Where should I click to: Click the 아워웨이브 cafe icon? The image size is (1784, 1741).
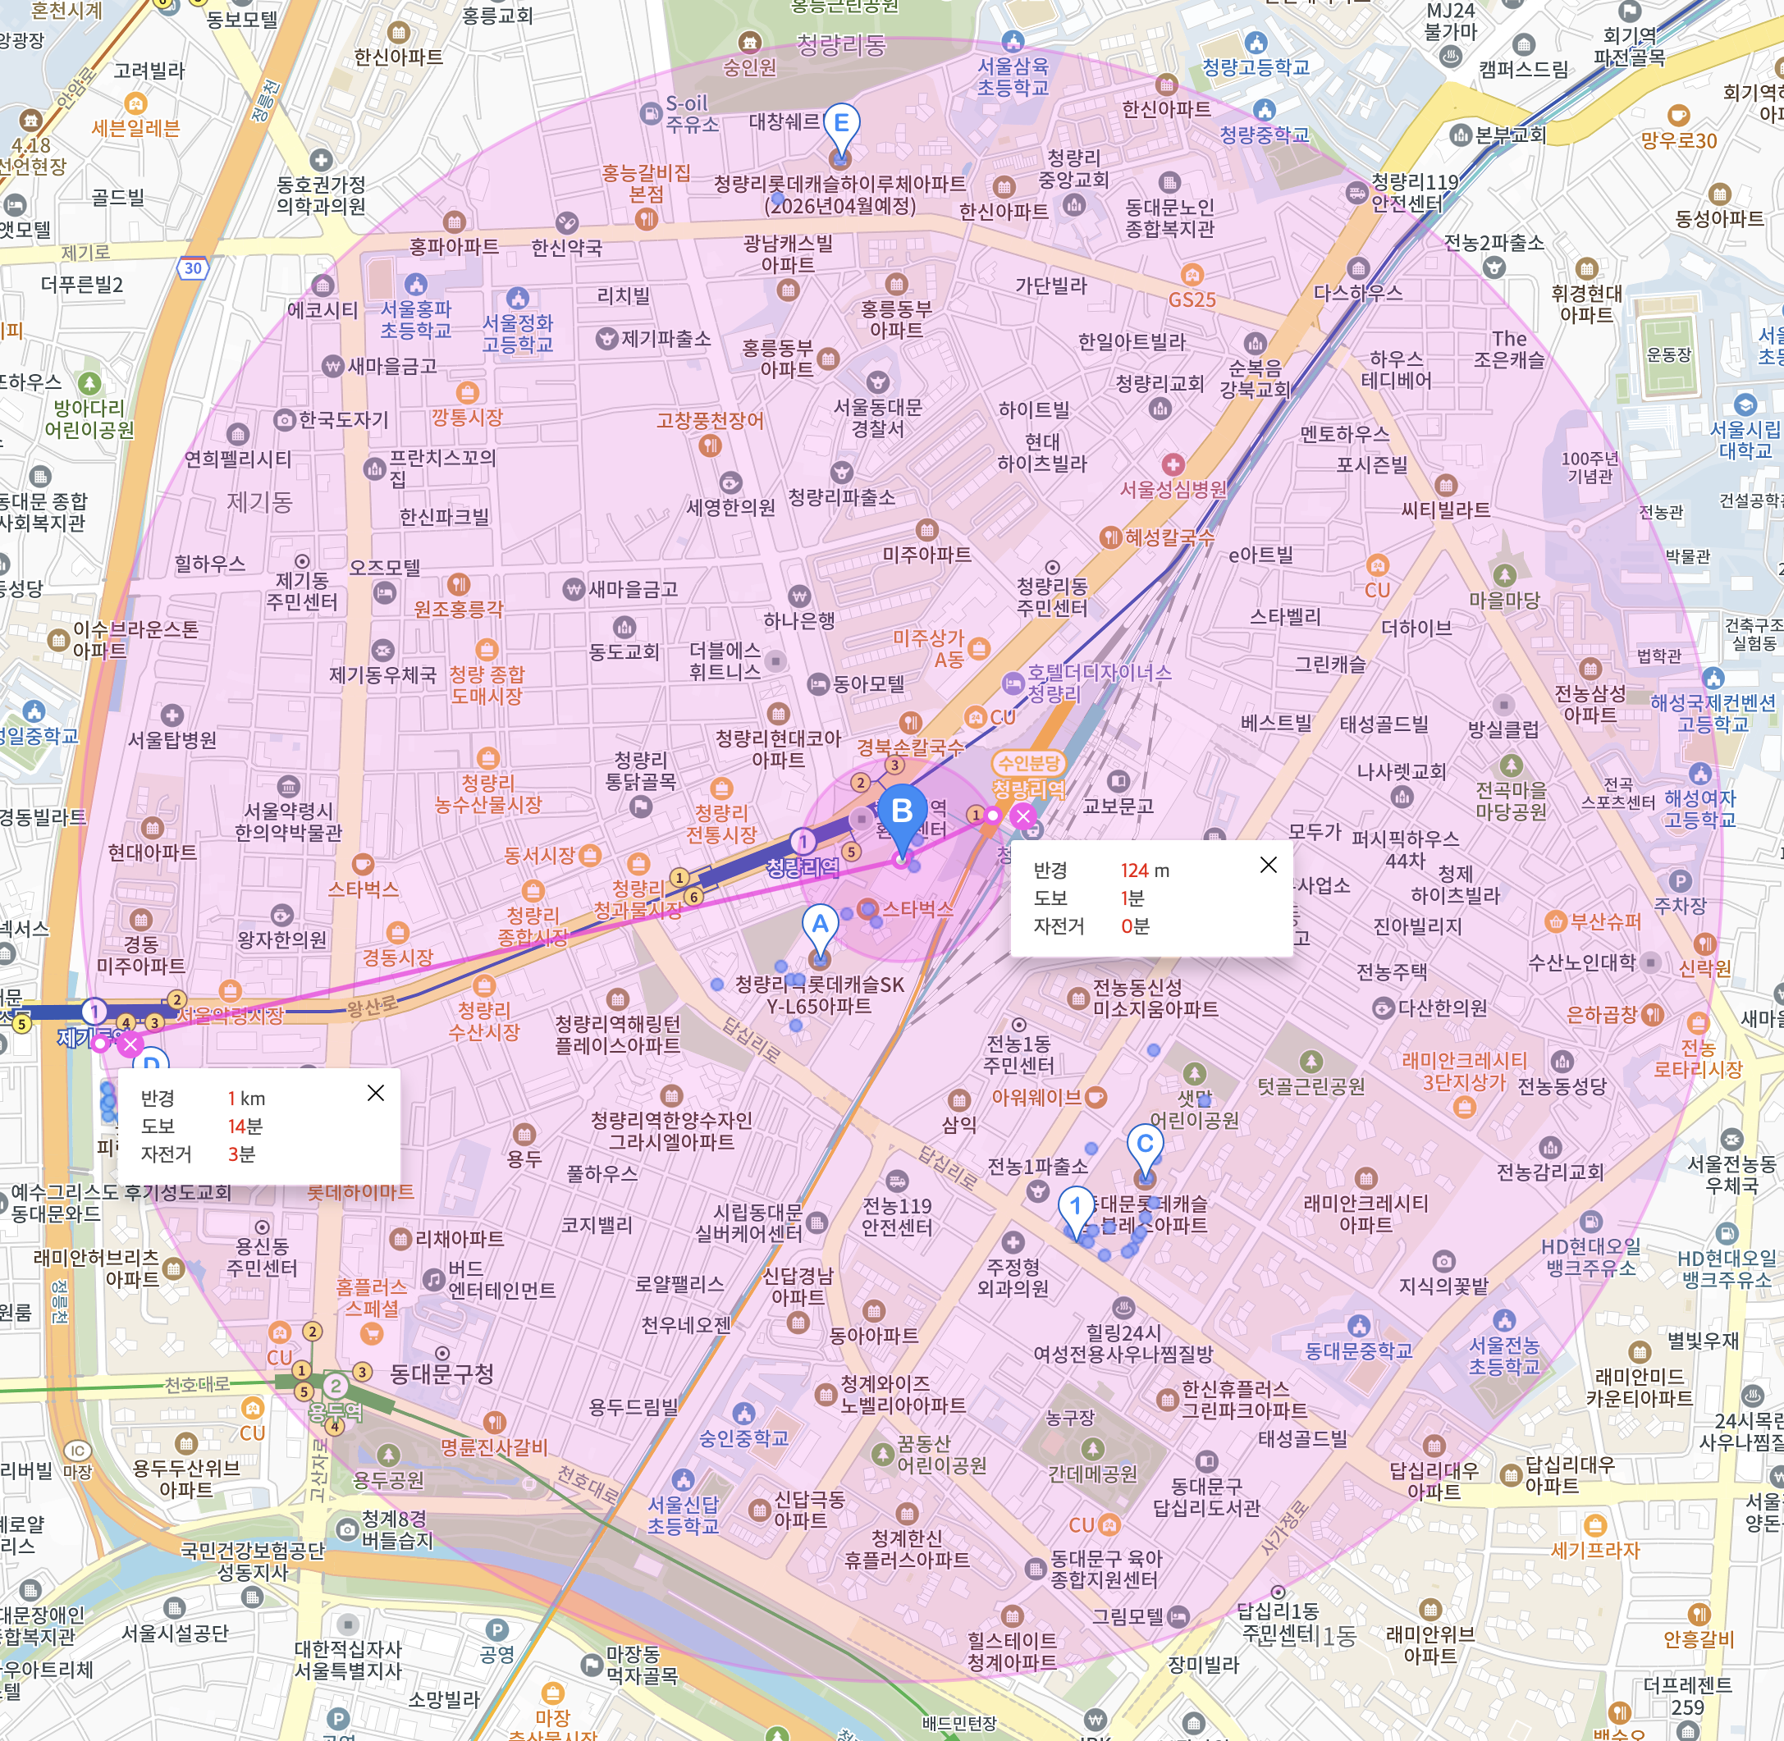[x=1096, y=1096]
